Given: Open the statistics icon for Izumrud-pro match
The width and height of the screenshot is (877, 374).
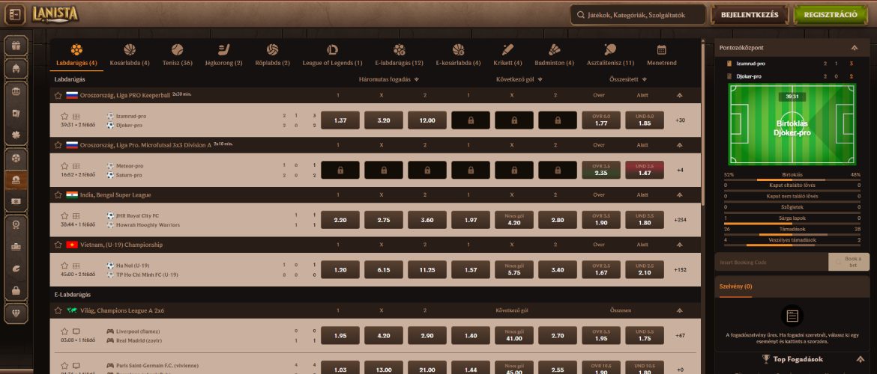Looking at the screenshot, I should [x=76, y=116].
